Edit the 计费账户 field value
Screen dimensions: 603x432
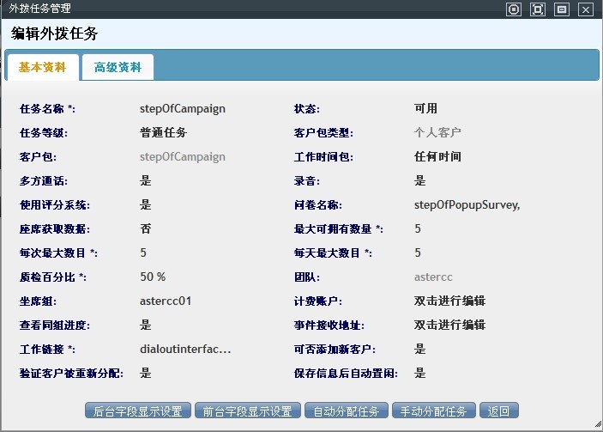pos(449,301)
